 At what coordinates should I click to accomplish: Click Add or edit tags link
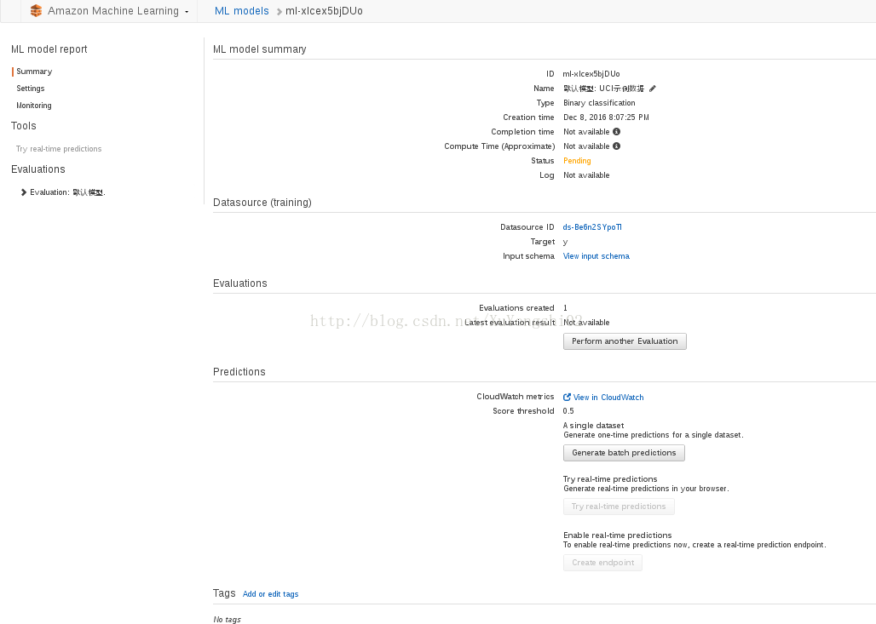[270, 594]
